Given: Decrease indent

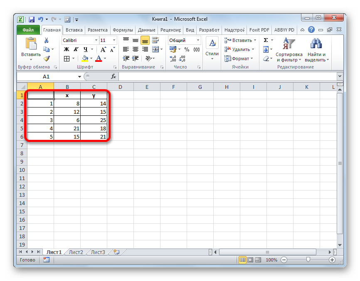Looking at the screenshot, I should pos(126,59).
